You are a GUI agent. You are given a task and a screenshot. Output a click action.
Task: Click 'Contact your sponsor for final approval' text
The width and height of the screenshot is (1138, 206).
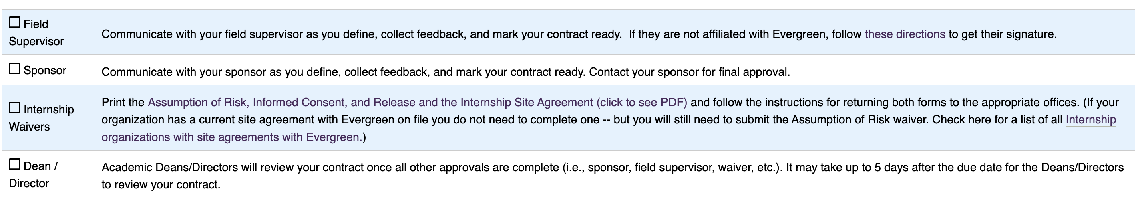pos(689,72)
